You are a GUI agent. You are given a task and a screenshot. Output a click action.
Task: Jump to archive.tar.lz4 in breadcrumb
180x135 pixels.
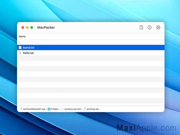pos(73,109)
